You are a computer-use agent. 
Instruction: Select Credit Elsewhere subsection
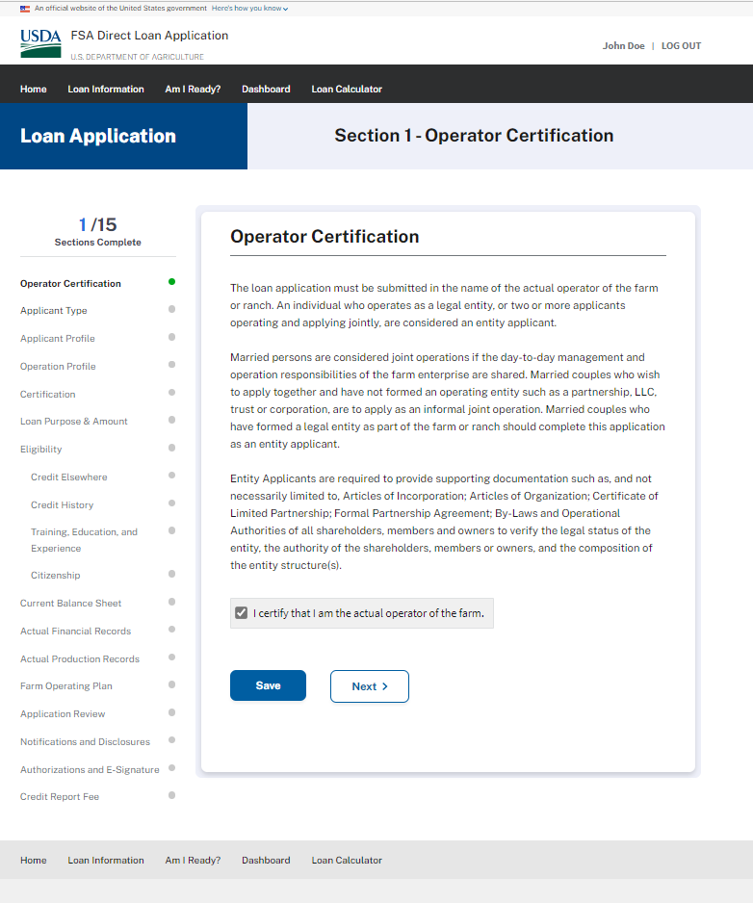(x=69, y=477)
